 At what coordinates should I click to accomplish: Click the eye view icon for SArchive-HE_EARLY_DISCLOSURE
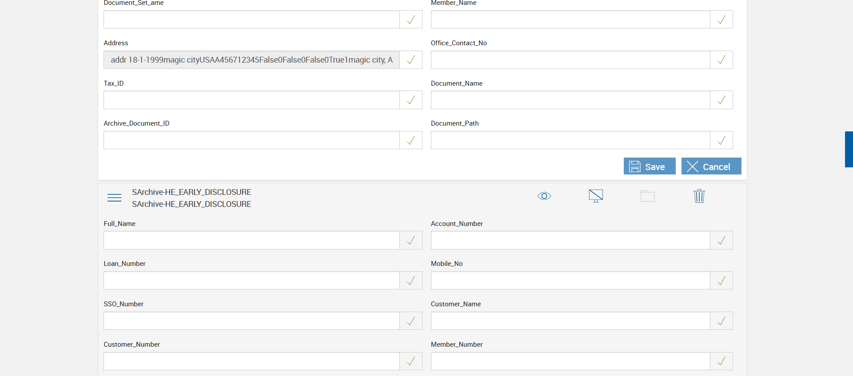pos(544,196)
